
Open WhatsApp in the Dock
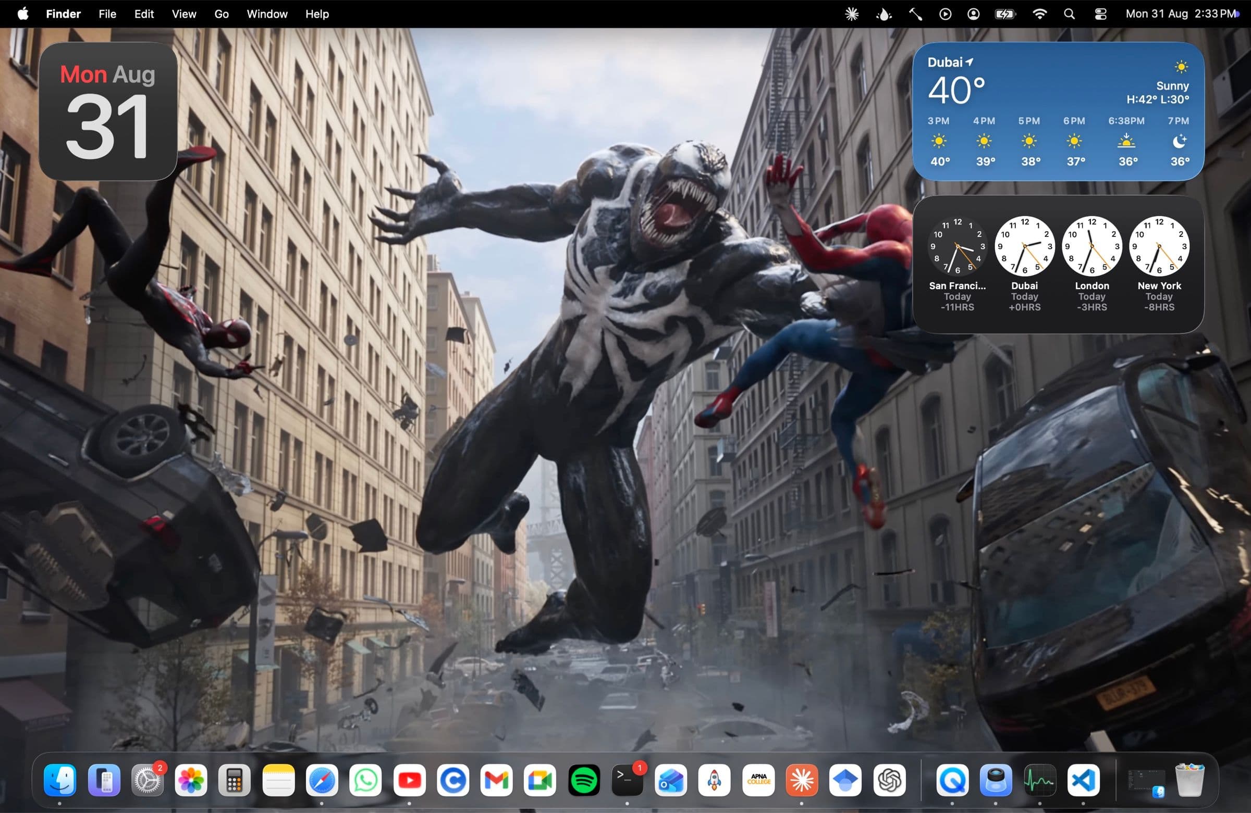365,780
